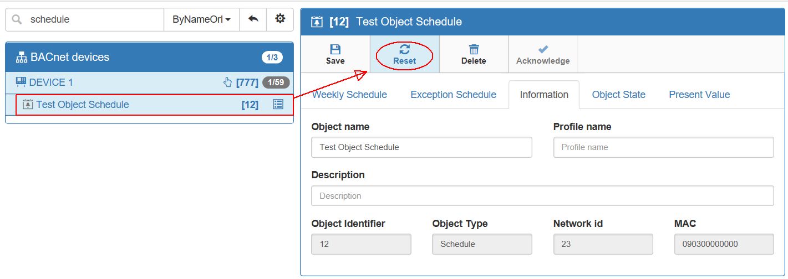Click the hand pointer icon on DEVICE 1
788x279 pixels.
click(x=227, y=82)
